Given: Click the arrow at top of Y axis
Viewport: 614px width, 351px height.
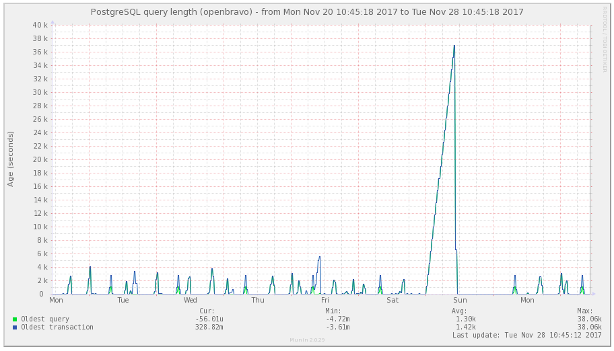Looking at the screenshot, I should pos(53,22).
